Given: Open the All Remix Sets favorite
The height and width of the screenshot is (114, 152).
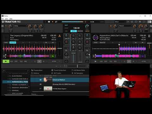Looking at the screenshot, I should (x=78, y=70).
